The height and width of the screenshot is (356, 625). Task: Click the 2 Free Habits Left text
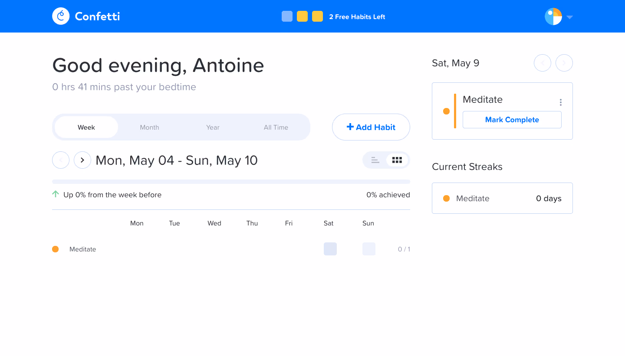pos(357,17)
